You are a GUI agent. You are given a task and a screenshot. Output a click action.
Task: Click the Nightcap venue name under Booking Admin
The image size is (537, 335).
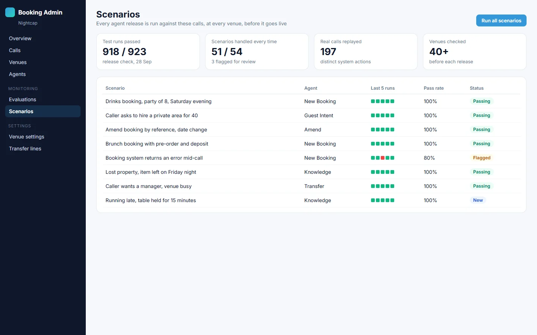pyautogui.click(x=28, y=23)
